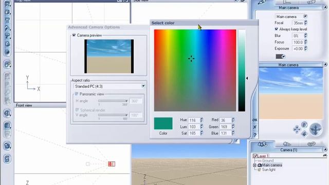Click the camera target square in Front view
Viewport: 329px width, 185px height.
(x=88, y=164)
